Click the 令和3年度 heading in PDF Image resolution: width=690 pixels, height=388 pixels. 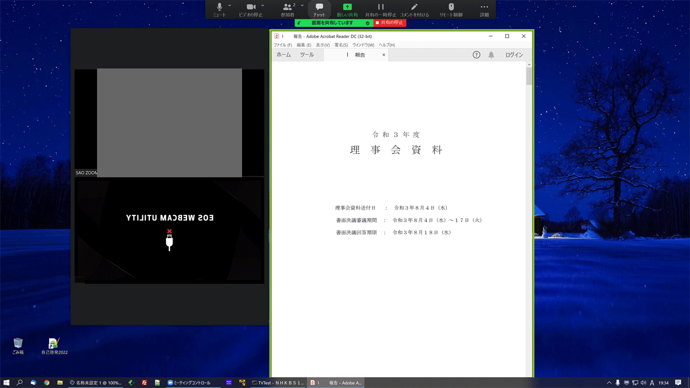pos(396,135)
